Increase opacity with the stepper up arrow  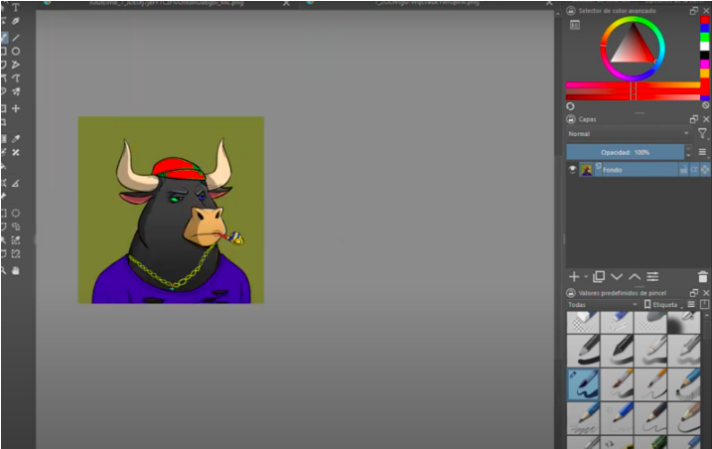click(688, 149)
